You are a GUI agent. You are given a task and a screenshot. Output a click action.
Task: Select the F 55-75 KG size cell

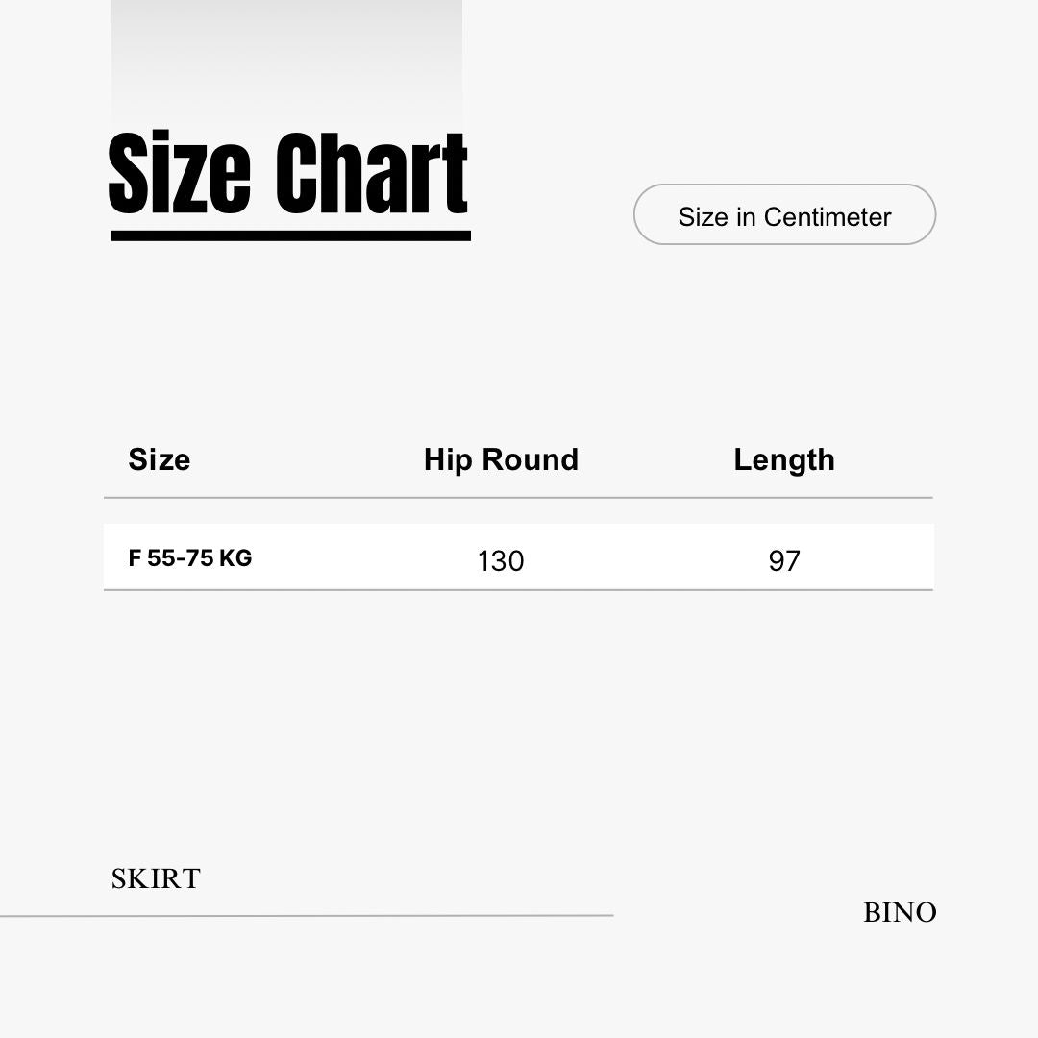(190, 558)
